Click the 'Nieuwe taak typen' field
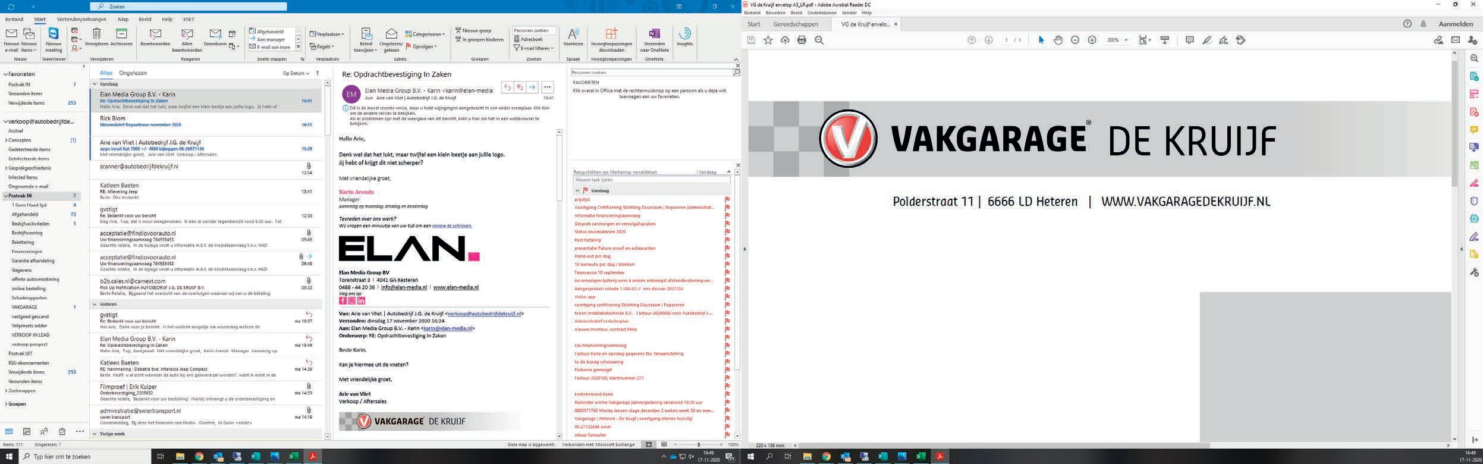Viewport: 1483px width, 464px height. (x=651, y=180)
